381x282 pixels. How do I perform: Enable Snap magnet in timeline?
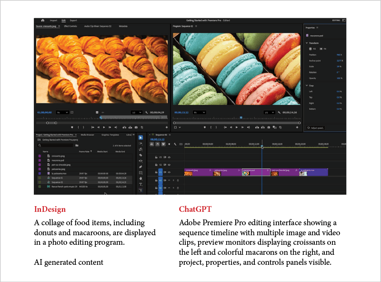158,144
